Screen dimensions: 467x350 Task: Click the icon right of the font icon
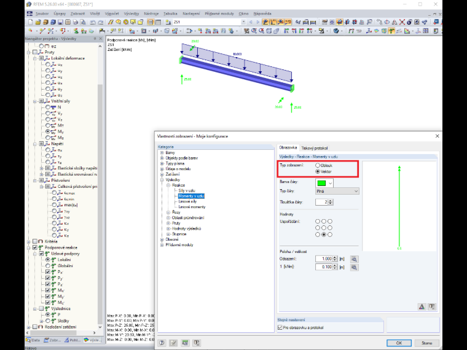pos(432,306)
